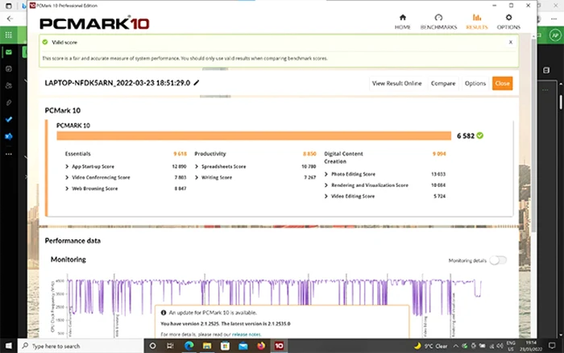Image resolution: width=564 pixels, height=353 pixels.
Task: Open File Explorer from taskbar
Action: (207, 346)
